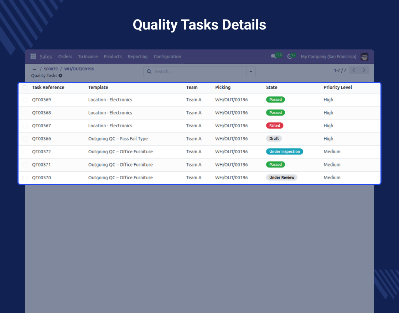The height and width of the screenshot is (313, 399).
Task: Check the select-all header checkbox
Action: (25, 87)
